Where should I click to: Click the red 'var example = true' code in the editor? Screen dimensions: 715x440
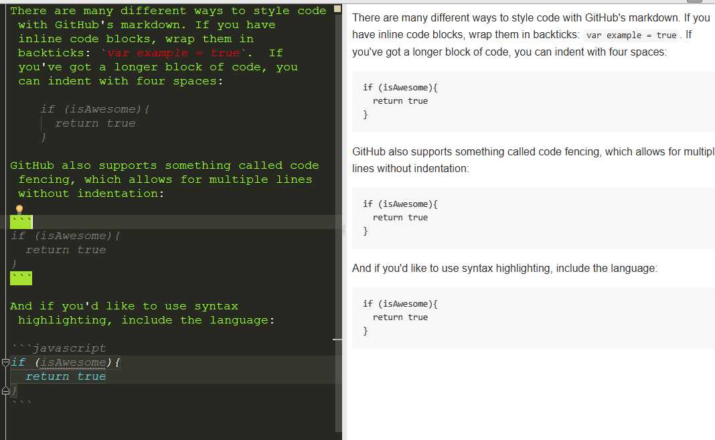click(173, 53)
